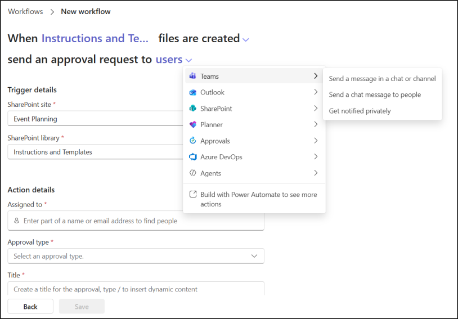Focus the Title input field
458x319 pixels.
136,289
